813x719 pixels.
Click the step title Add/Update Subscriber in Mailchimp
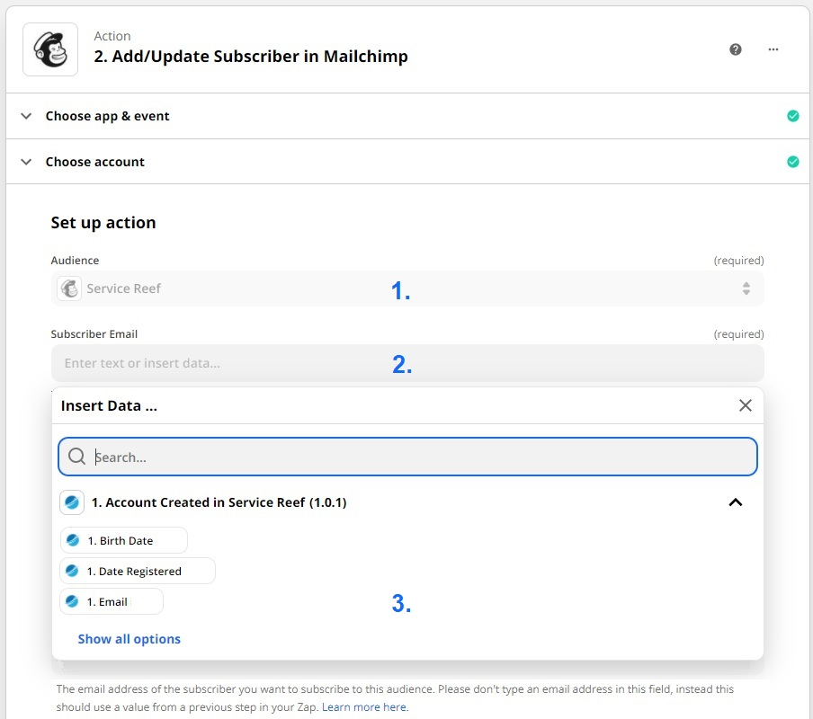pyautogui.click(x=251, y=56)
